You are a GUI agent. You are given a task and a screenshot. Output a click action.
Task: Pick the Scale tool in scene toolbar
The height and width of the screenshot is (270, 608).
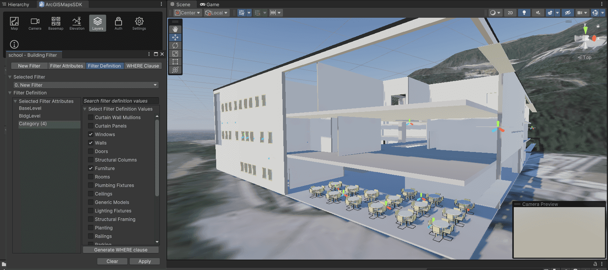tap(175, 54)
